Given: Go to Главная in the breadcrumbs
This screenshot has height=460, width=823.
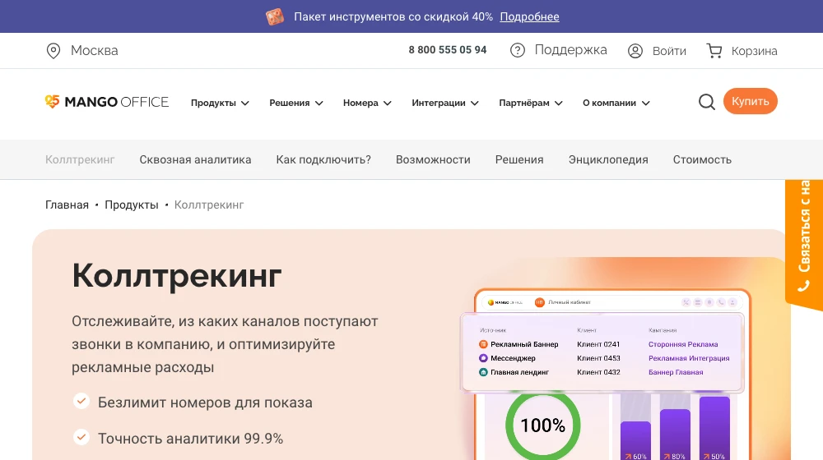Looking at the screenshot, I should 67,205.
